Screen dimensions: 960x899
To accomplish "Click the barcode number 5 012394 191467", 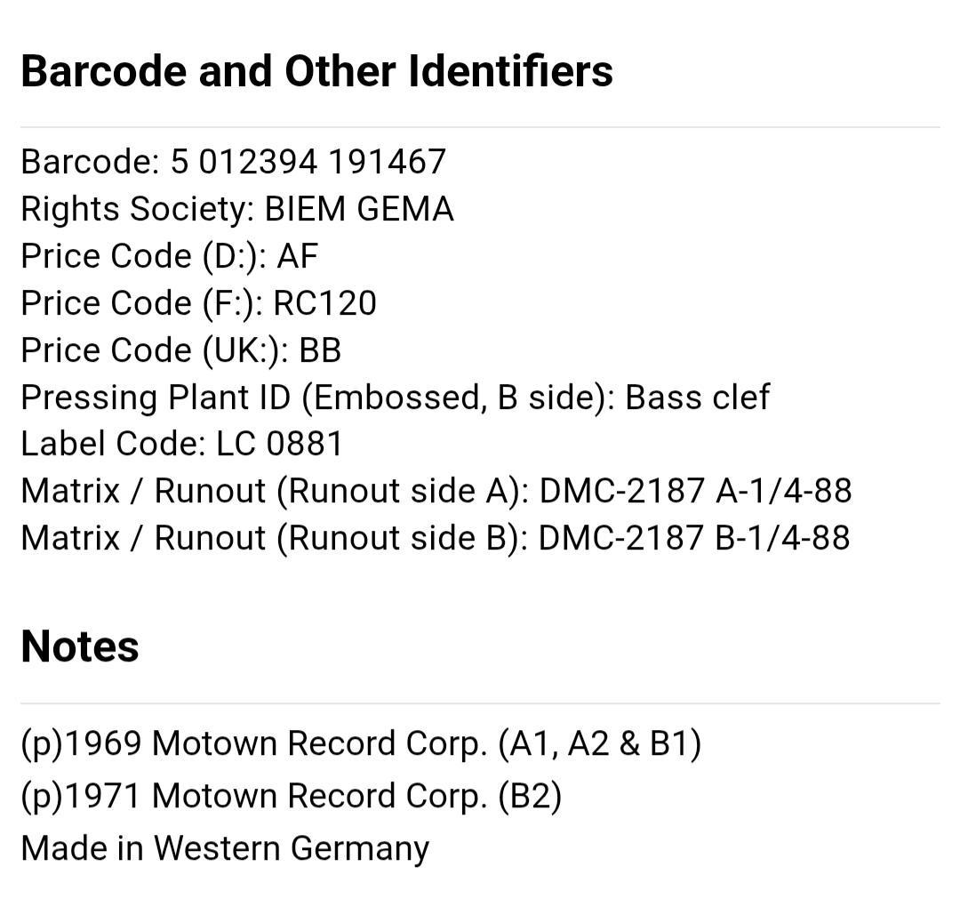I will coord(308,162).
